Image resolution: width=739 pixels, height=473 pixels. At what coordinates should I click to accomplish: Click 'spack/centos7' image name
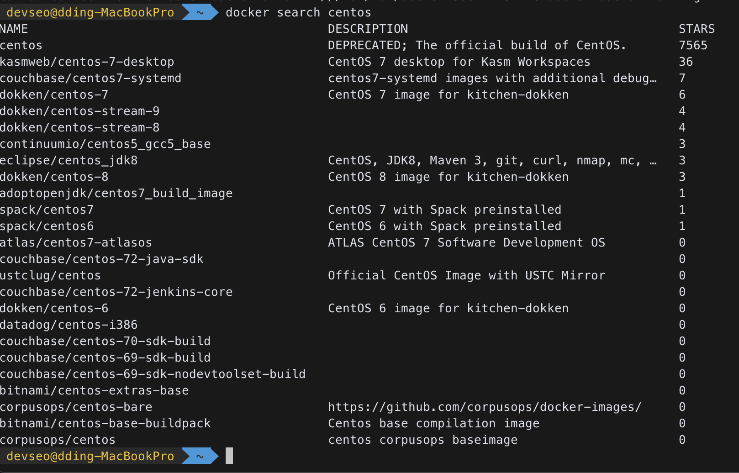[x=47, y=210]
